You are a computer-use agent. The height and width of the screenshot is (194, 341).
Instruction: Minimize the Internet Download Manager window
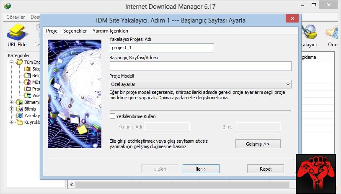302,5
